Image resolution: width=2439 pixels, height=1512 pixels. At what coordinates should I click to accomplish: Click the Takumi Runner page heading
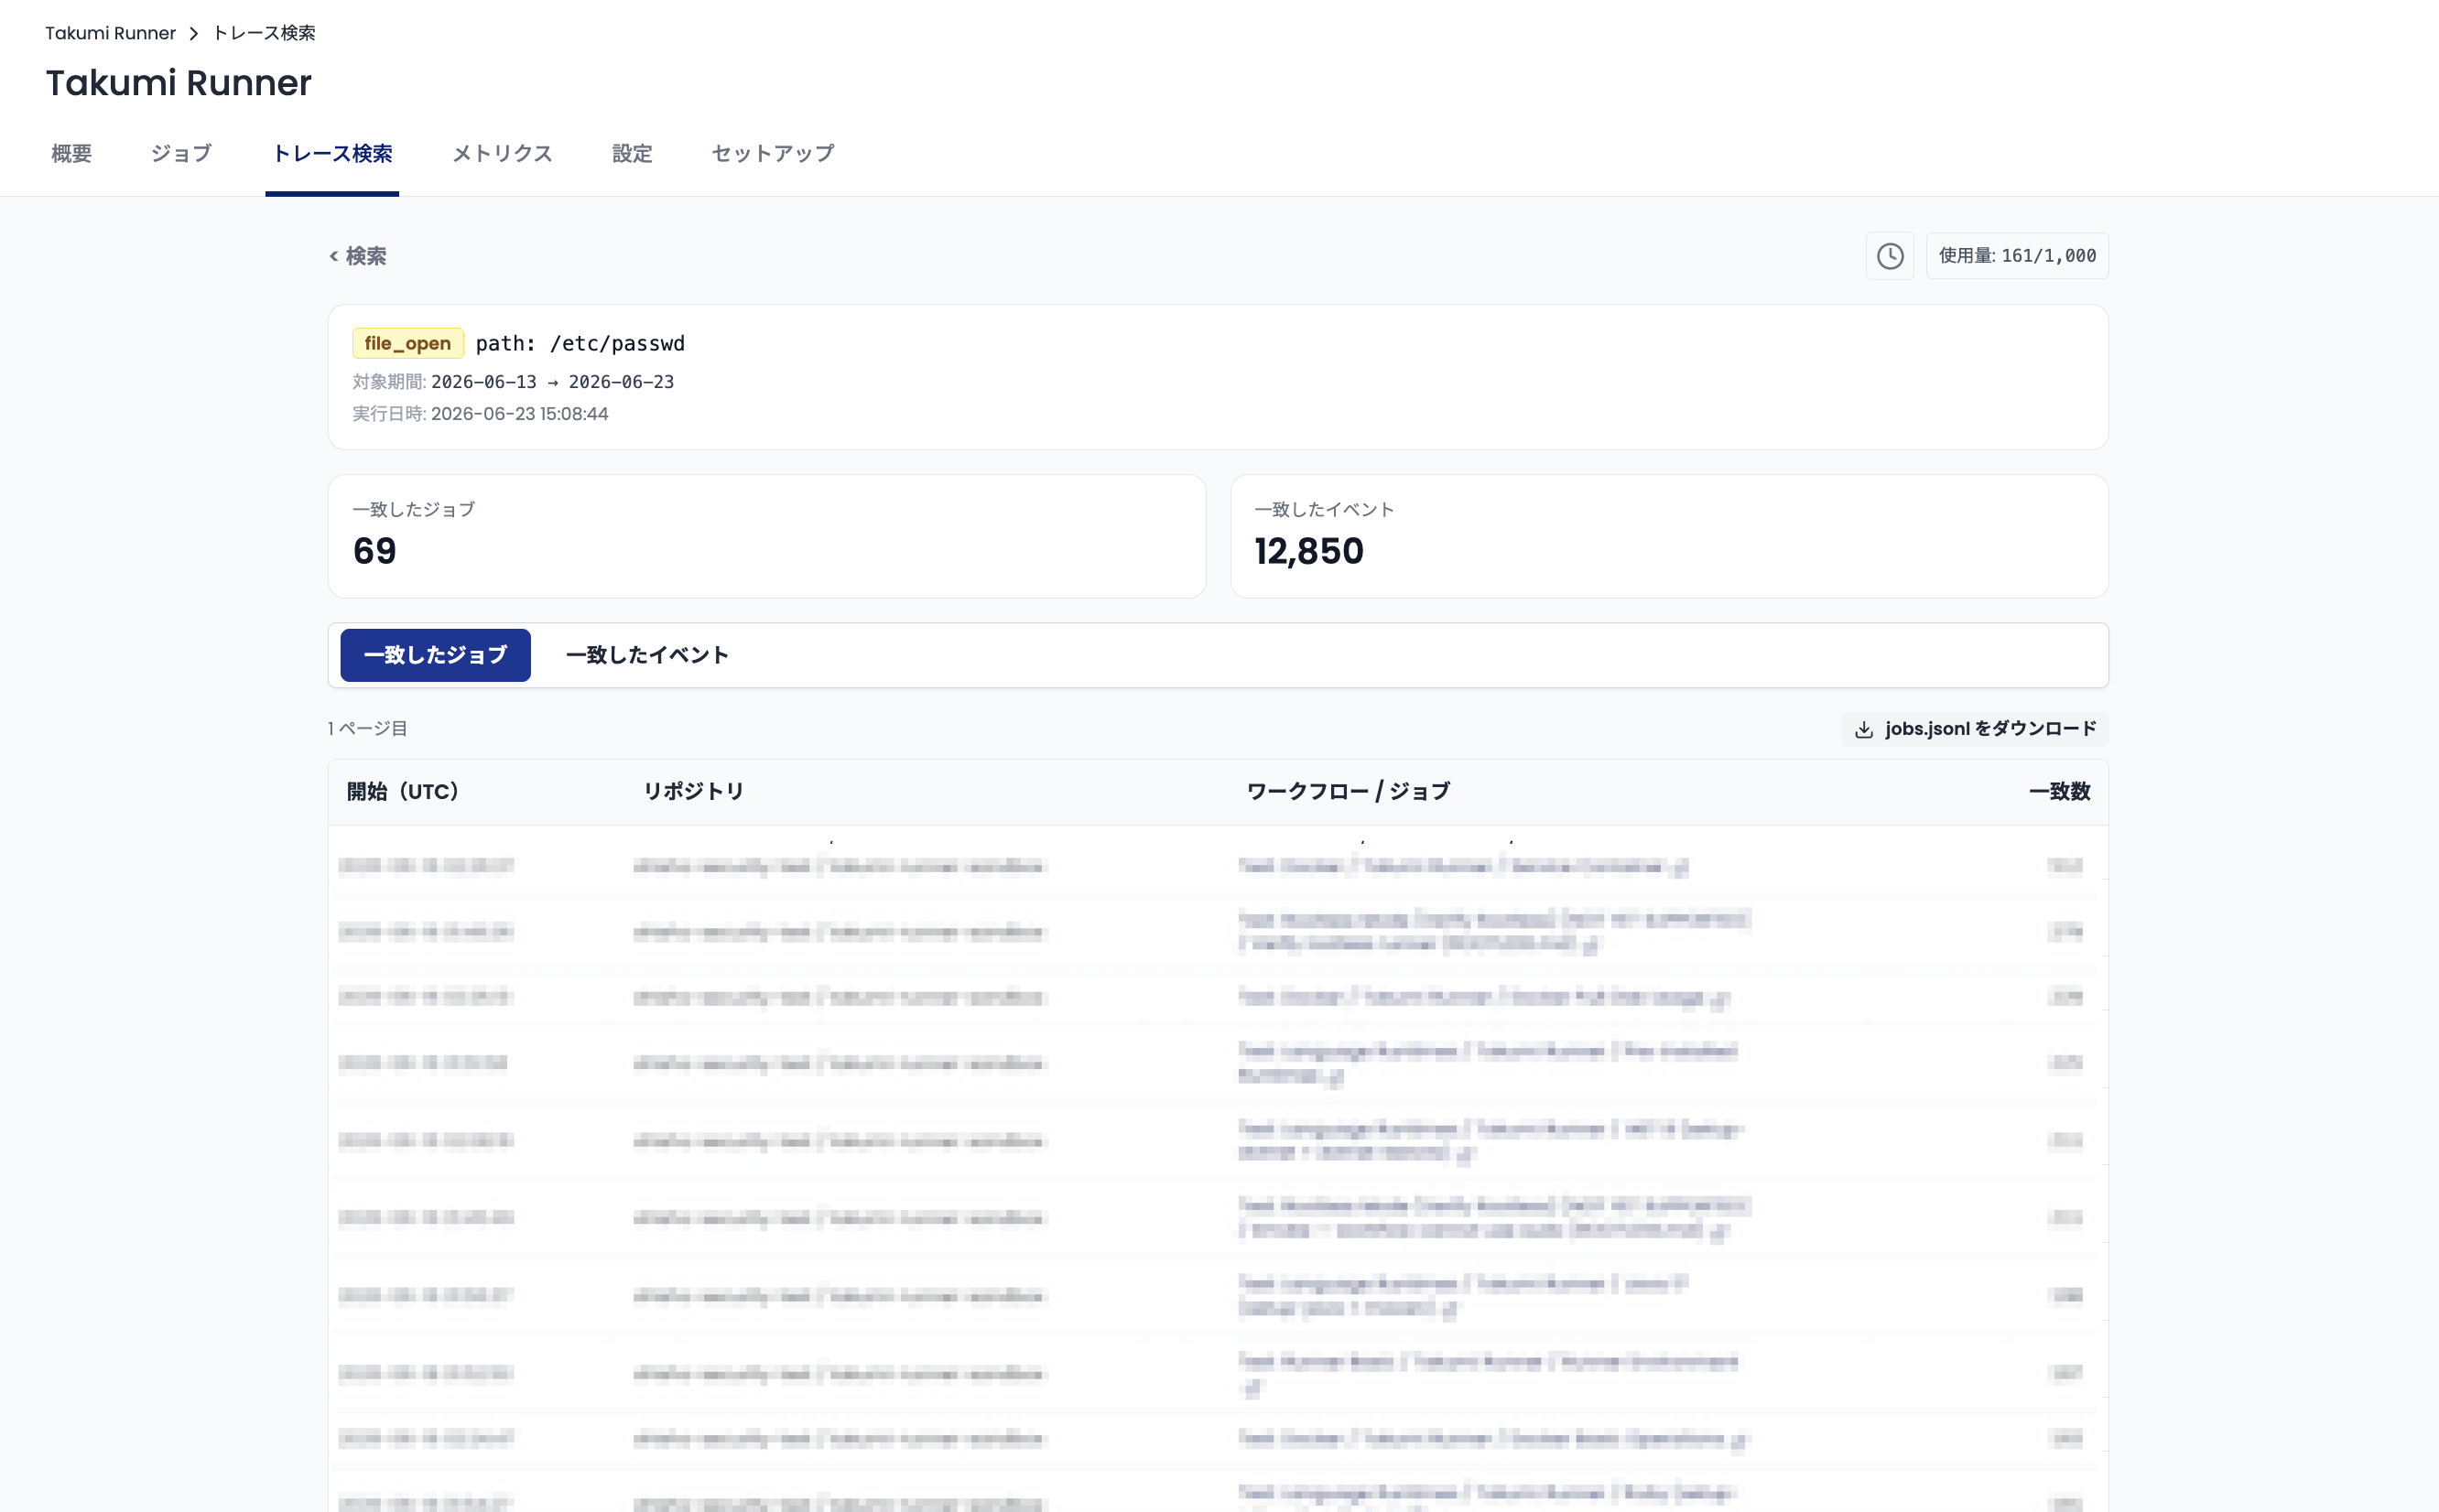click(x=179, y=83)
